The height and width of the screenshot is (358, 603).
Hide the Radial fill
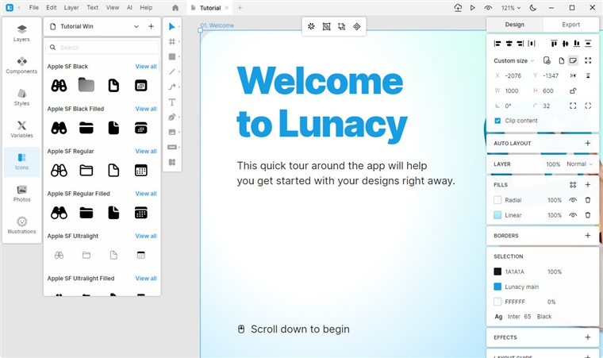coord(573,200)
